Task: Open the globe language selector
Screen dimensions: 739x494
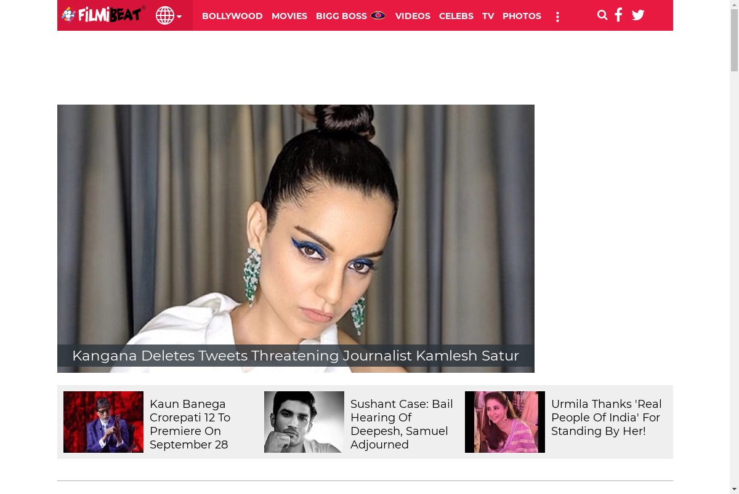Action: click(x=169, y=15)
